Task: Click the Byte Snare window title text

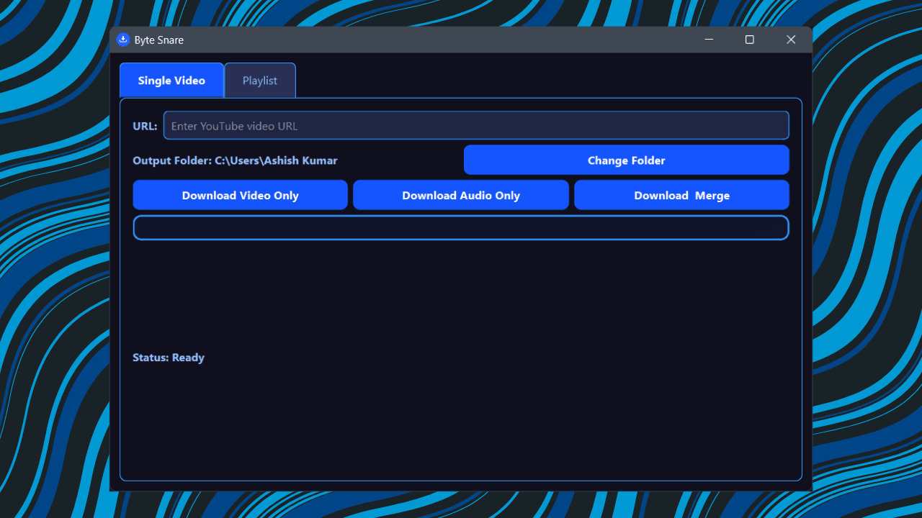Action: 159,40
